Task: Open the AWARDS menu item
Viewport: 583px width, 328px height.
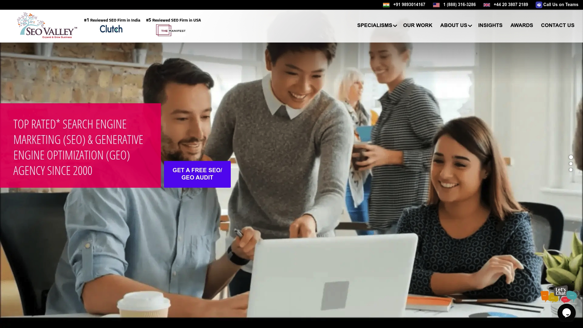Action: point(522,25)
